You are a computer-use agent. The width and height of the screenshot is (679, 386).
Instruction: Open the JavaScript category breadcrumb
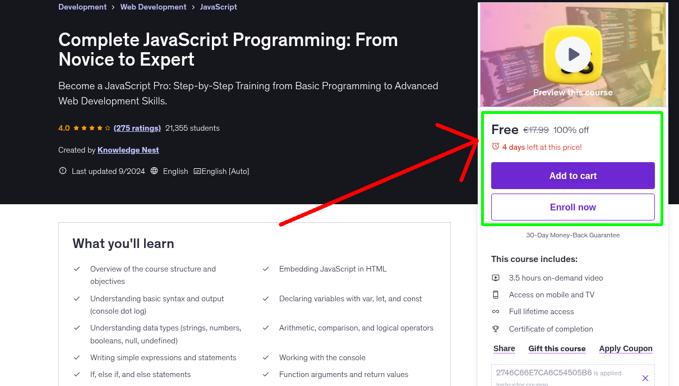point(219,7)
